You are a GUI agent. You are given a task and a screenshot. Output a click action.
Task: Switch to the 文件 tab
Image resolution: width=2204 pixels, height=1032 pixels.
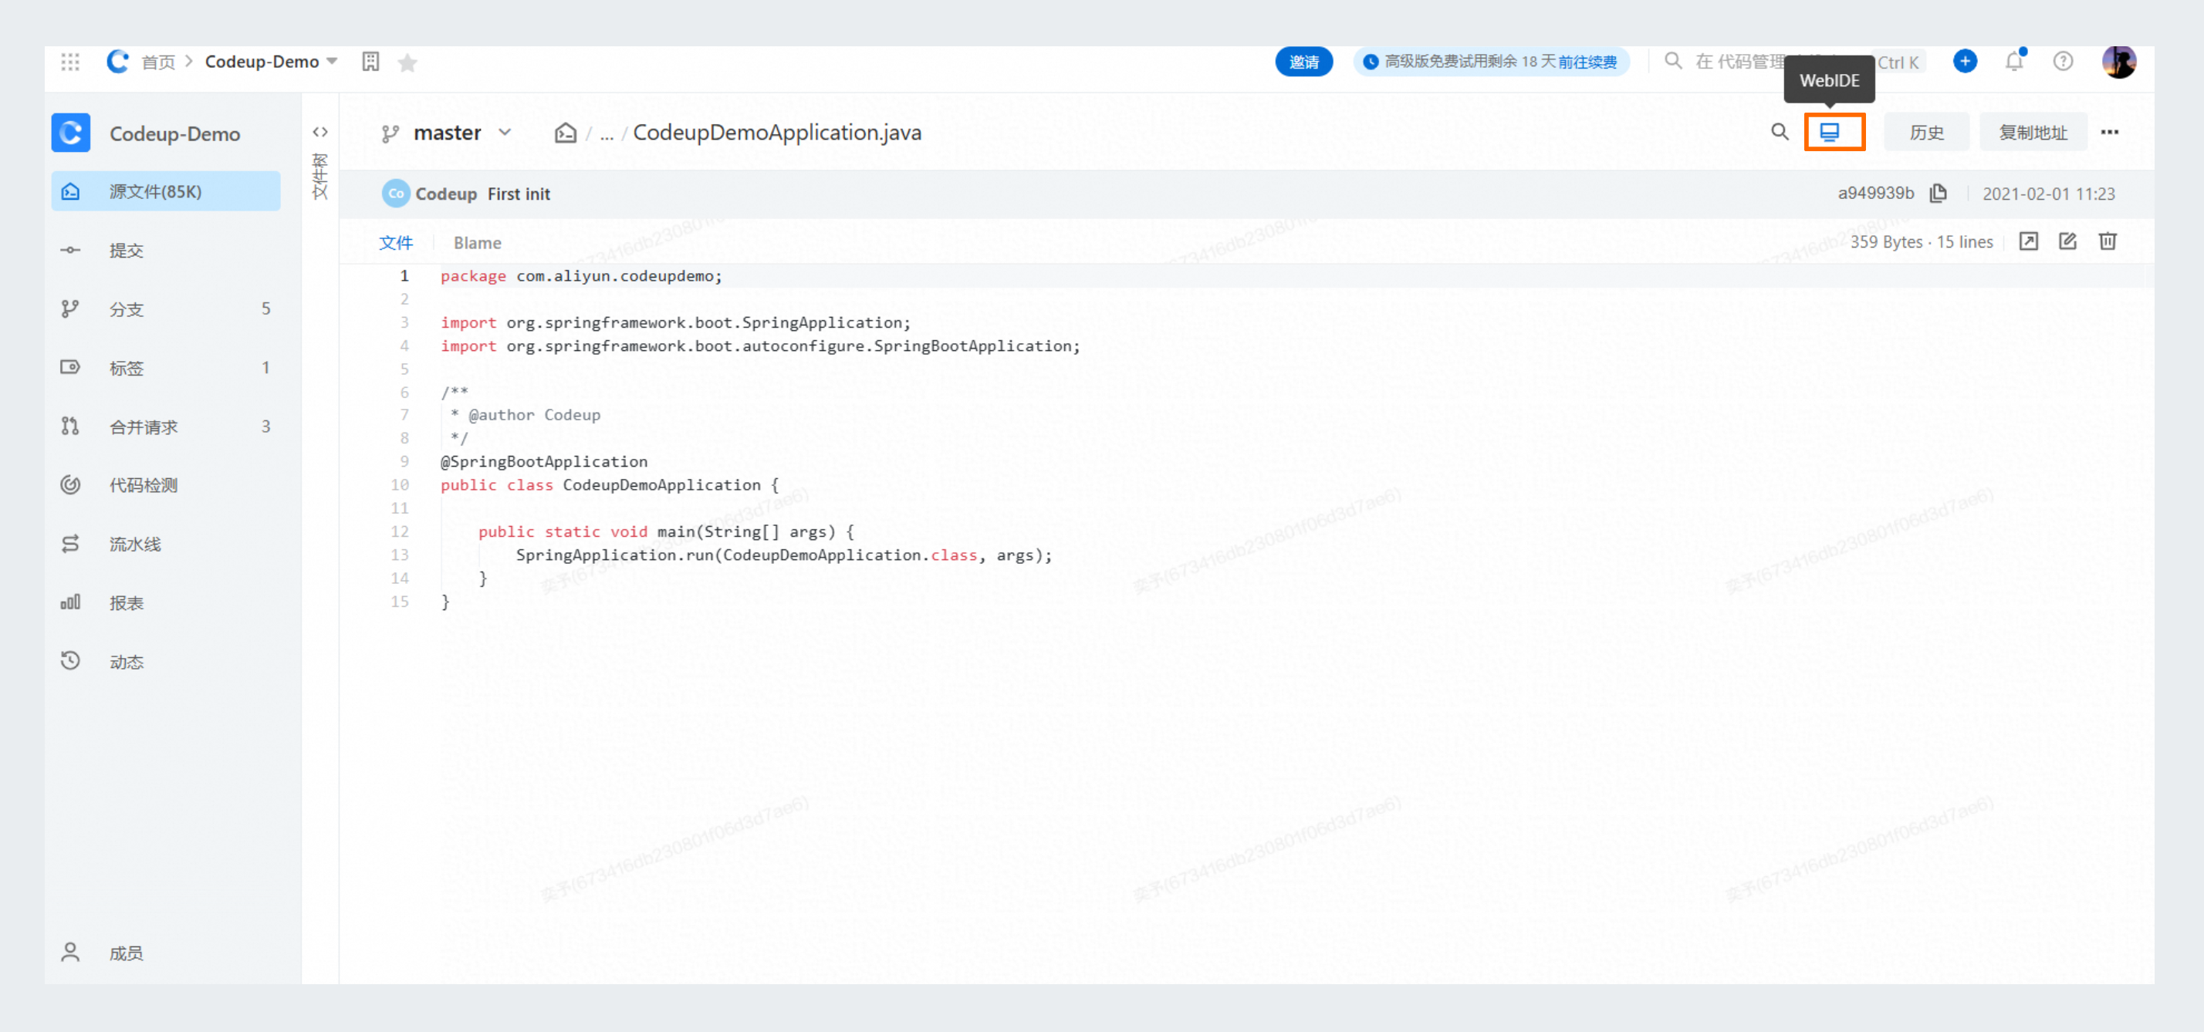click(x=395, y=243)
